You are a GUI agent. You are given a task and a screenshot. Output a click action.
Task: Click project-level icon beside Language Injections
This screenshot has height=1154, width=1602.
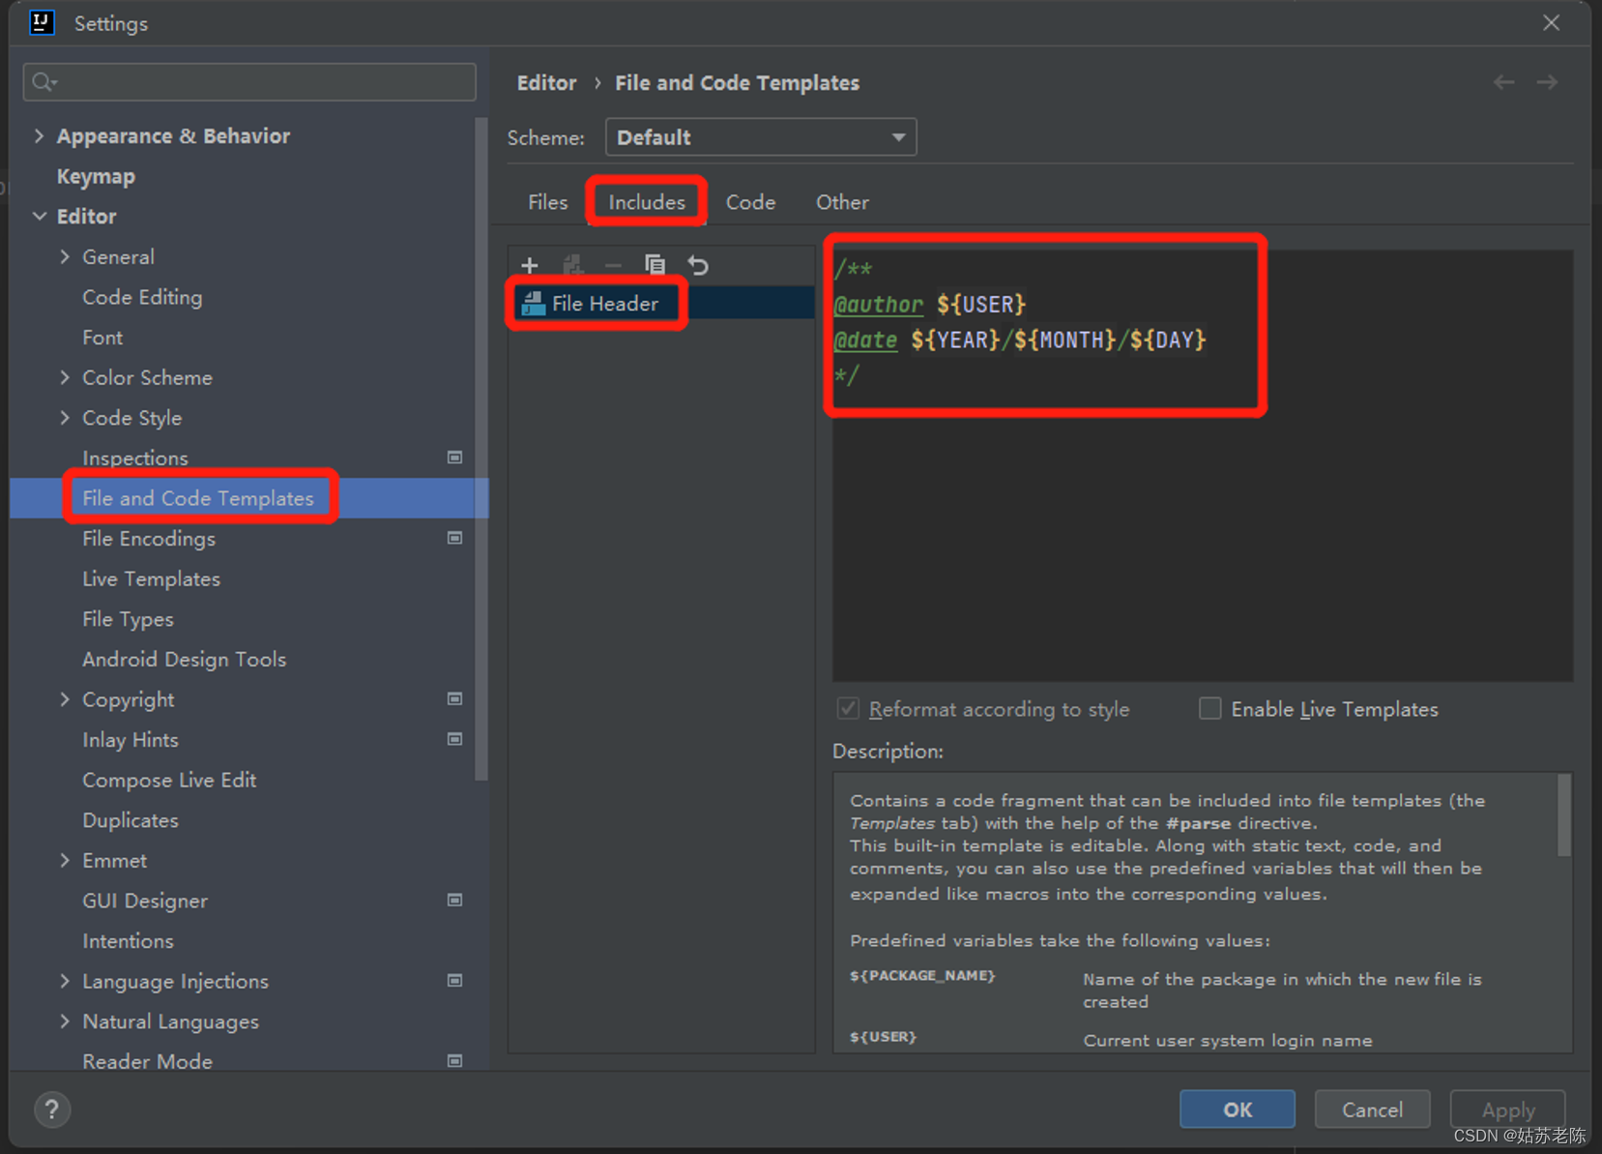pos(454,980)
